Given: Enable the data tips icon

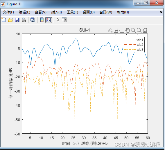Looking at the screenshot, I should 122,30.
